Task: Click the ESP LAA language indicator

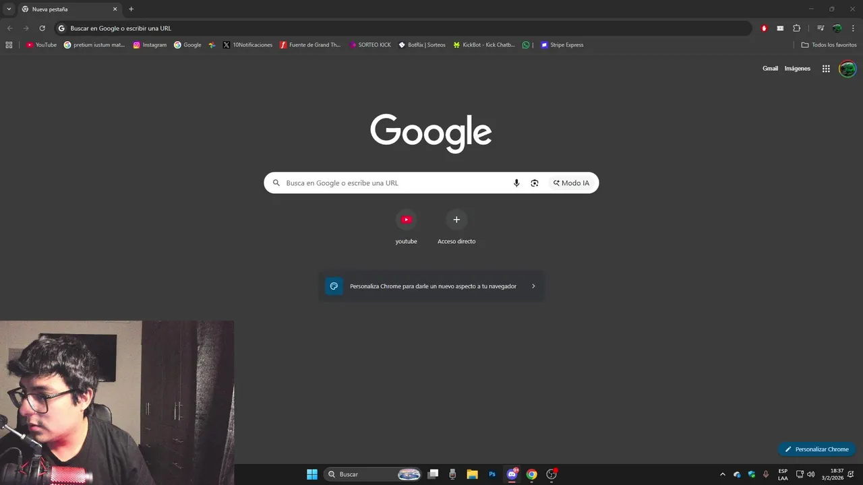Action: coord(783,474)
